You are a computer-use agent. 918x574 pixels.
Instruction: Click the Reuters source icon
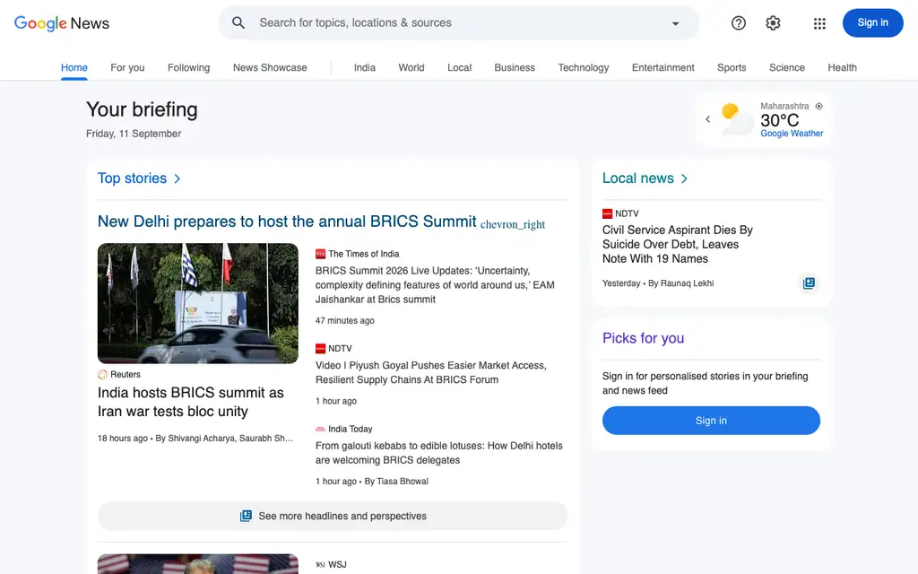[102, 374]
